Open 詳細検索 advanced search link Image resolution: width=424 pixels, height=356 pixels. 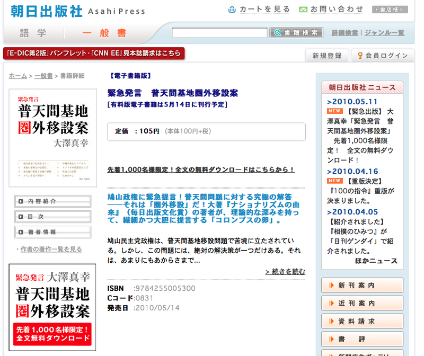(x=345, y=33)
